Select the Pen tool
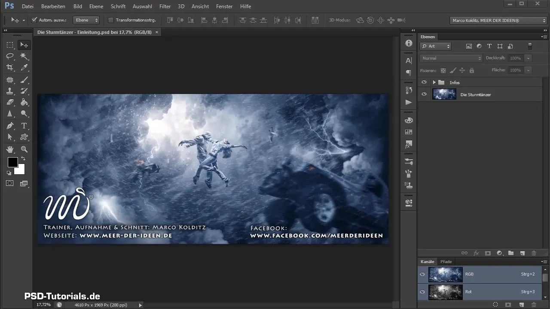This screenshot has height=309, width=550. pyautogui.click(x=9, y=126)
